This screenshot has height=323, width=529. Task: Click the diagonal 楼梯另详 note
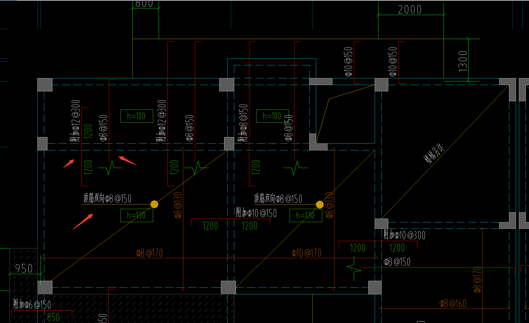click(x=434, y=153)
